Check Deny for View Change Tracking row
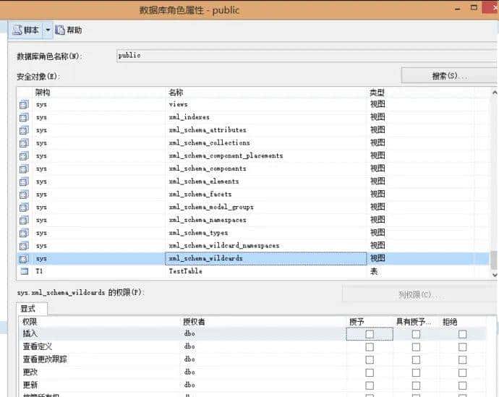Screen dimensions: 499x397 click(462, 360)
